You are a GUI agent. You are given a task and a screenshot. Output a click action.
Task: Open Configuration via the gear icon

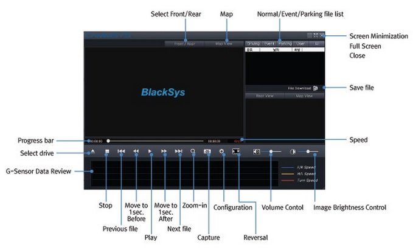(221, 151)
